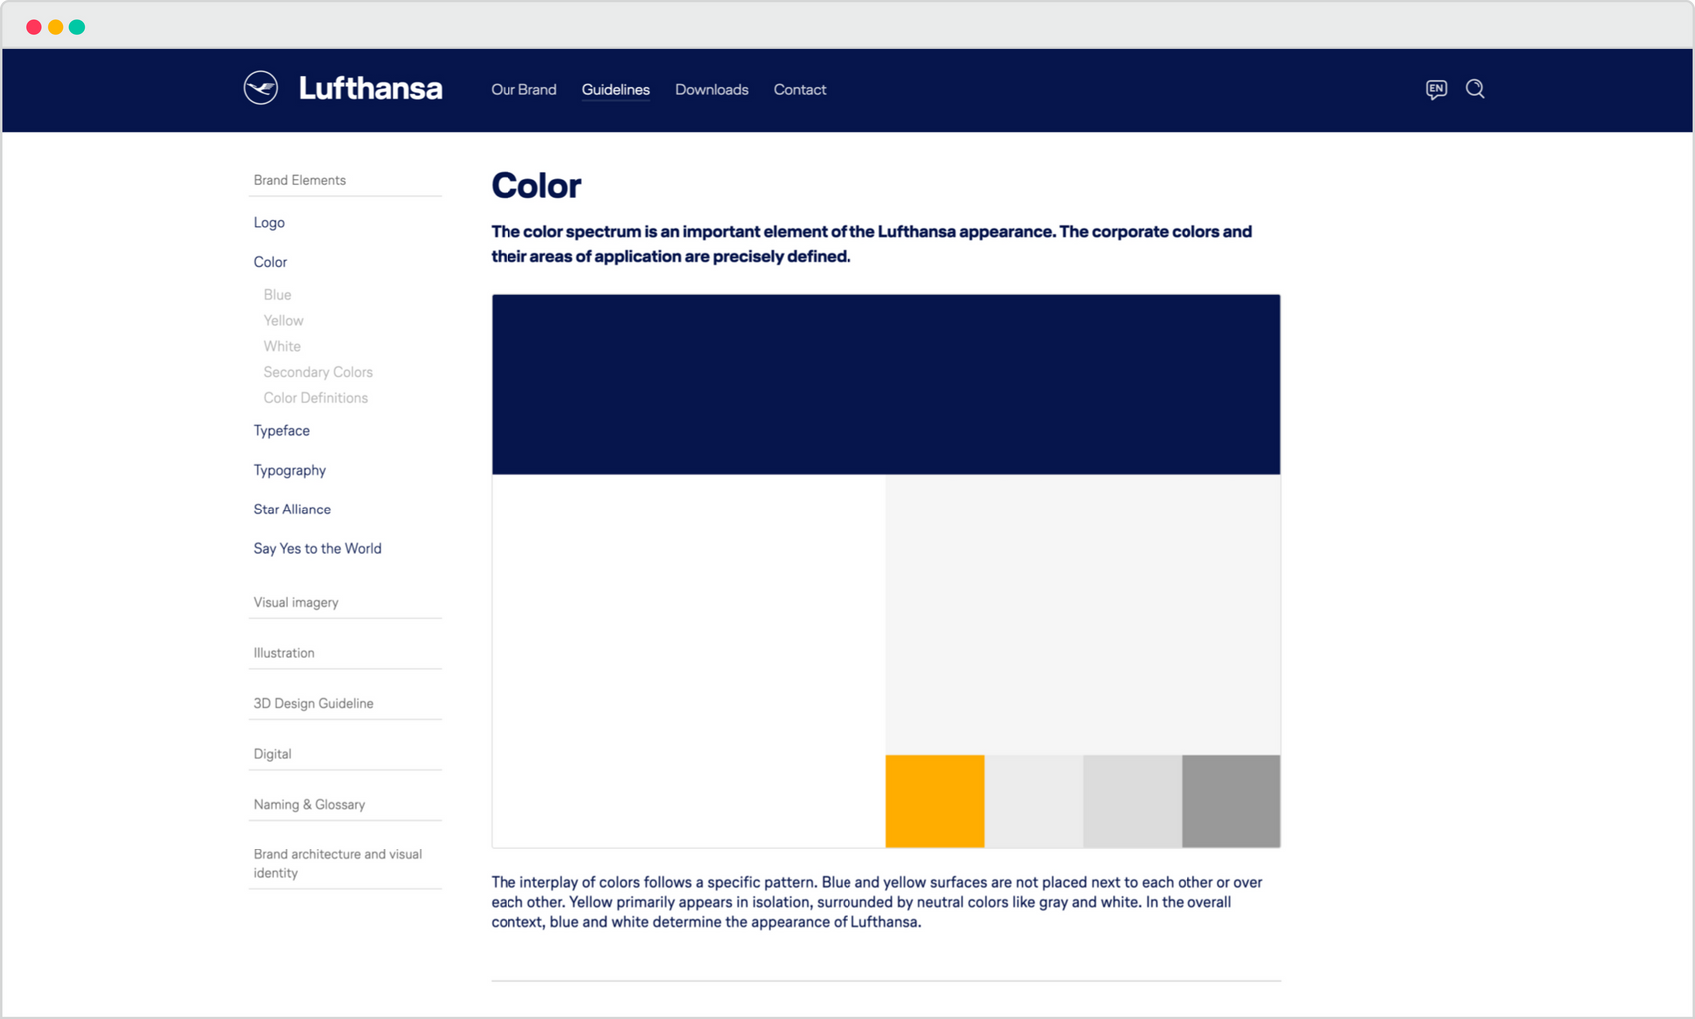Click the dark gray color swatch
The image size is (1695, 1019).
(1231, 801)
